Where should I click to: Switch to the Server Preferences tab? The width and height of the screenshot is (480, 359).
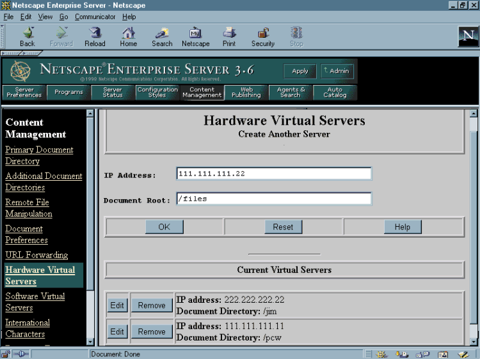coord(24,92)
